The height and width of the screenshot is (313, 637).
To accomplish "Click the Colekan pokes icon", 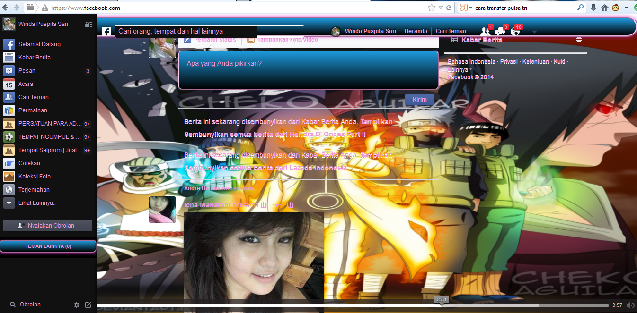I will [9, 163].
